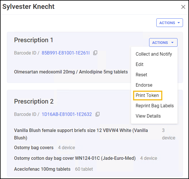Open barcode link 1D16AB-E81001-1E2632
Viewport: 189px width, 179px height.
[x=67, y=114]
